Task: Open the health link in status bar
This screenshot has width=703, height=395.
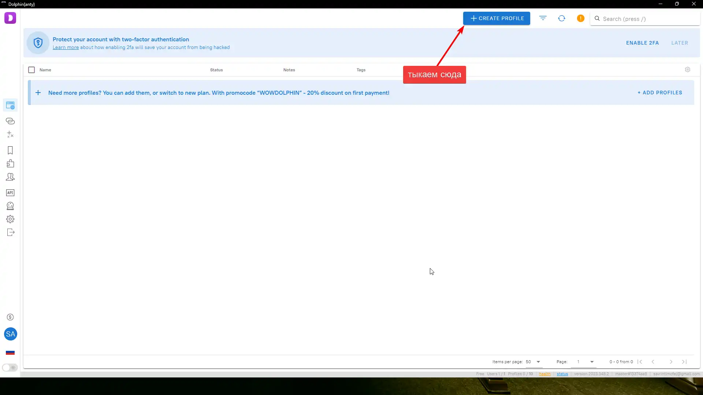Action: [x=544, y=374]
